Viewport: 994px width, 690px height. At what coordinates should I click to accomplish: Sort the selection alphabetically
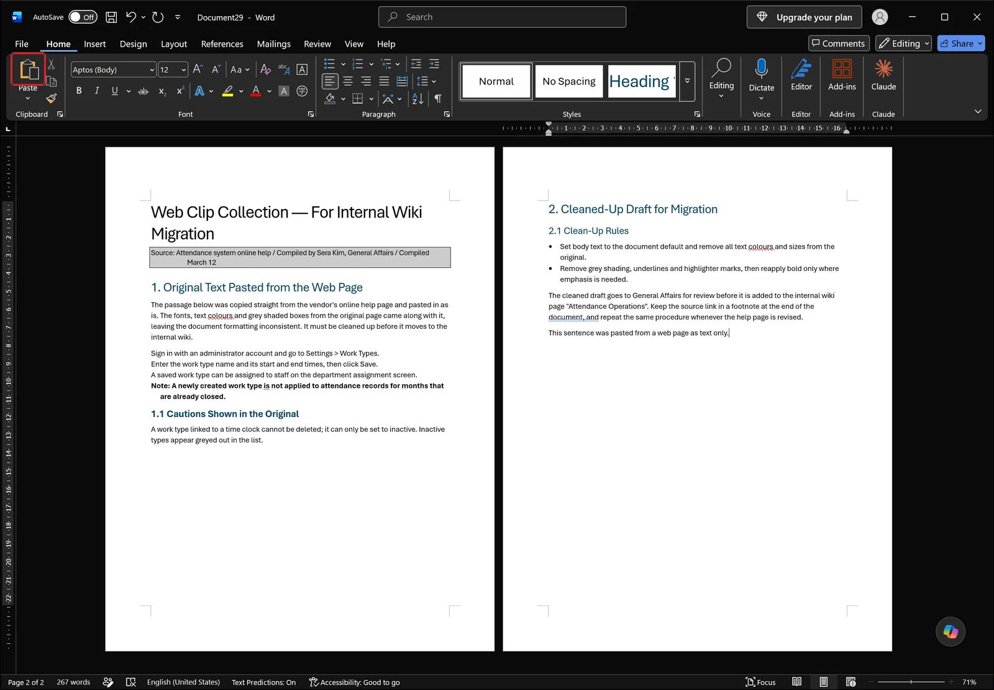pos(417,99)
